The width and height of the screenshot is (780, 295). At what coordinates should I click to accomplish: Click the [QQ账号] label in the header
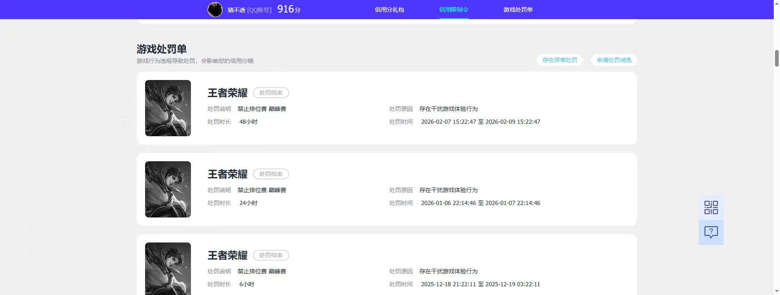(259, 10)
